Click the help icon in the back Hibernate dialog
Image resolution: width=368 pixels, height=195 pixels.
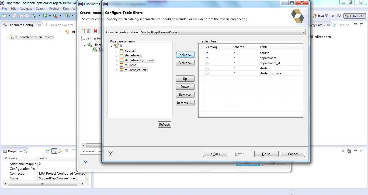click(x=85, y=162)
